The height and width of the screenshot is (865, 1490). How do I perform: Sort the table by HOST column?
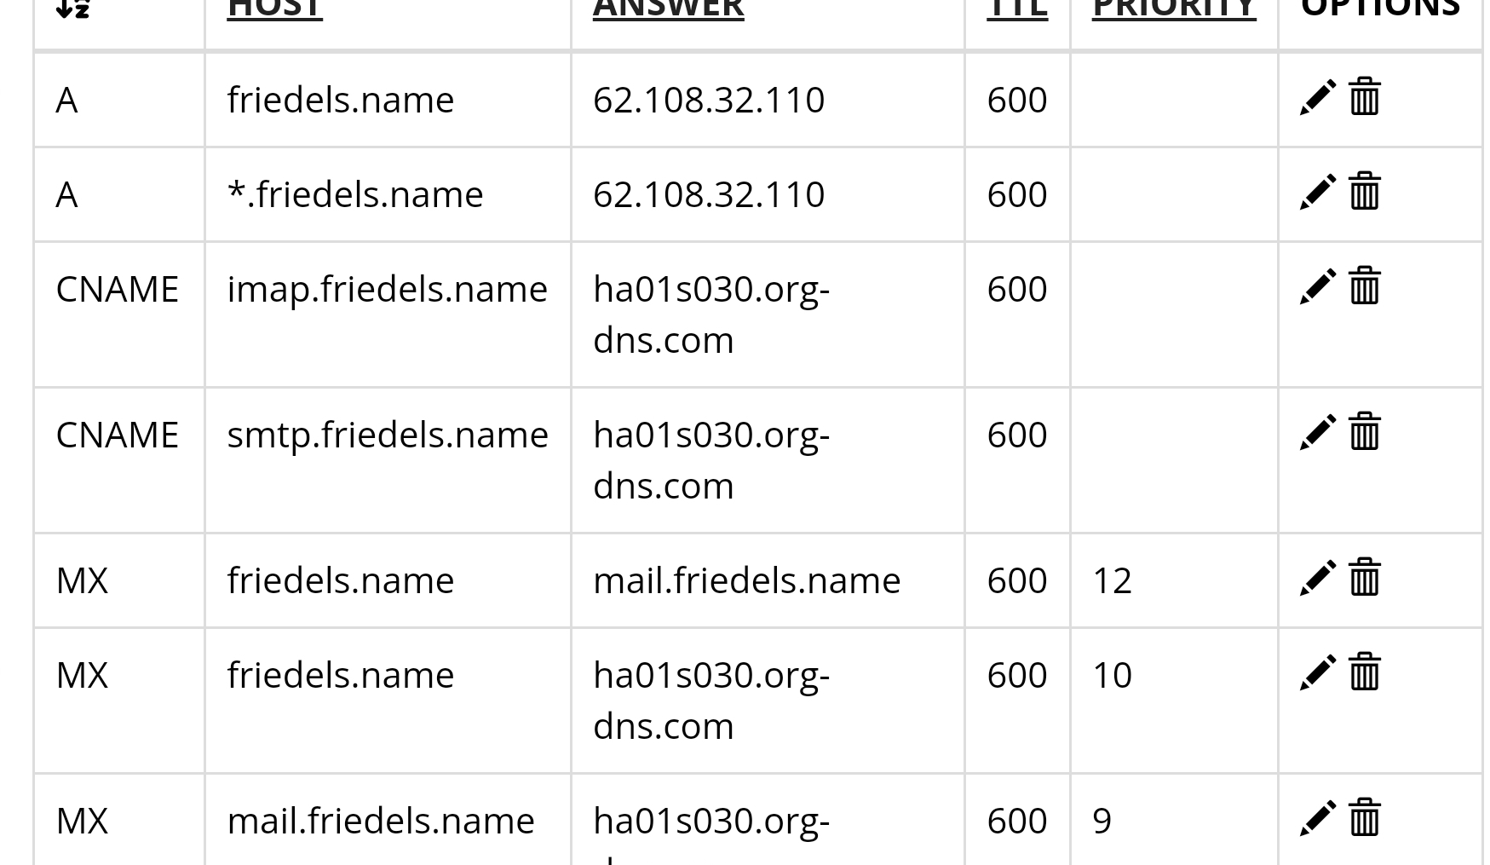(x=274, y=9)
